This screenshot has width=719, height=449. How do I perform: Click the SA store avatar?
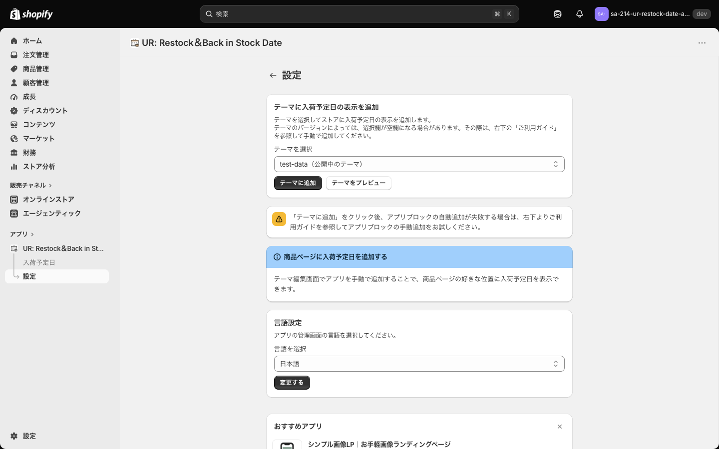click(601, 14)
